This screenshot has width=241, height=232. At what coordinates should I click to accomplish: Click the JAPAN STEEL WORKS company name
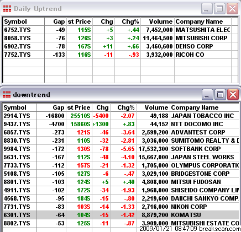click(x=202, y=157)
